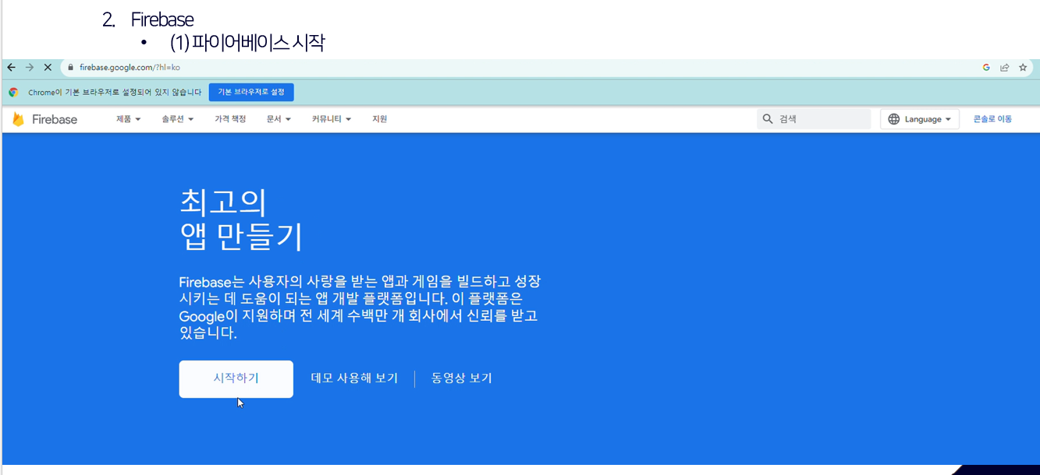Screen dimensions: 1040x475
Task: Click the magnifier search icon
Action: [x=768, y=119]
